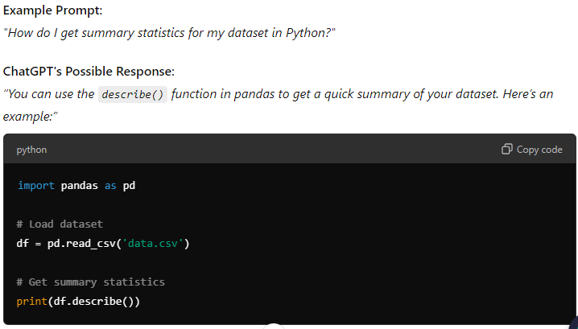The image size is (578, 329).
Task: Click the "ChatGPT's Possible Response:" heading
Action: click(x=89, y=71)
